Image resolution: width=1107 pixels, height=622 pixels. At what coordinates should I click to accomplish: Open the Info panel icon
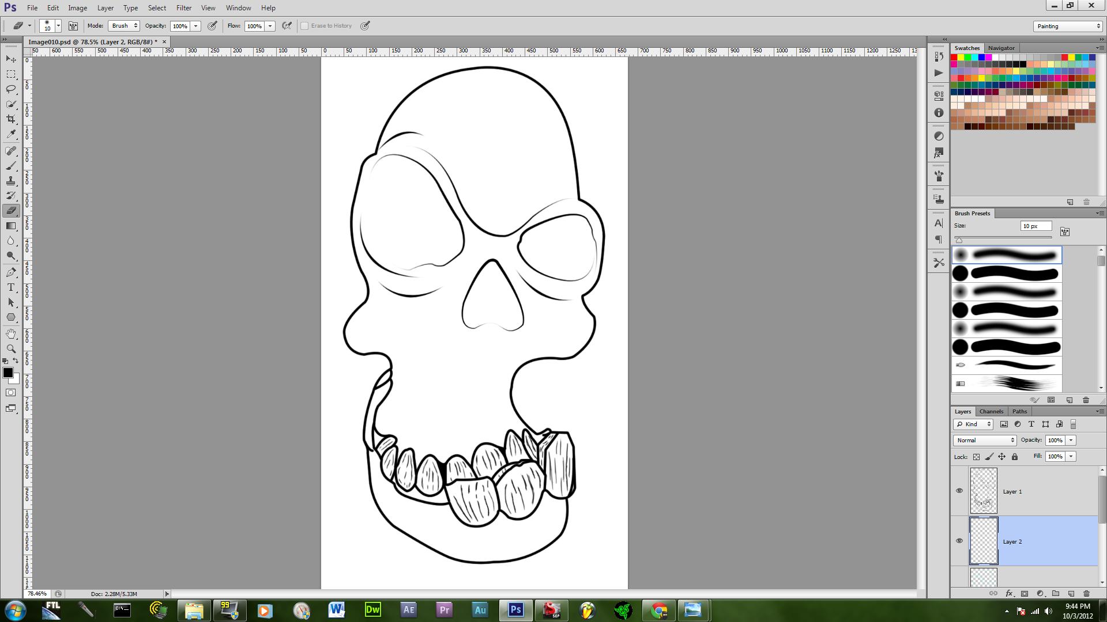tap(939, 113)
